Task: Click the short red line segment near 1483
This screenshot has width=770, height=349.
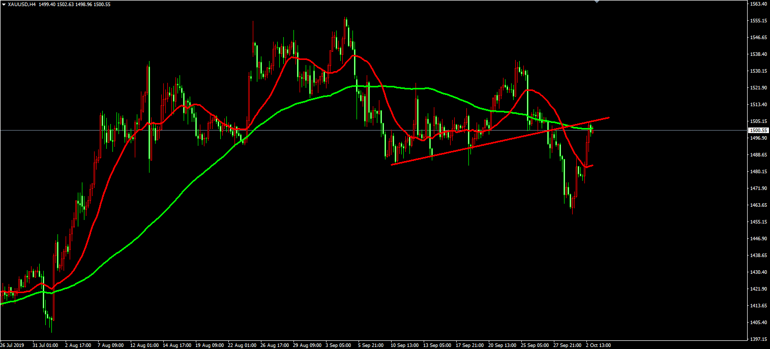Action: point(589,166)
